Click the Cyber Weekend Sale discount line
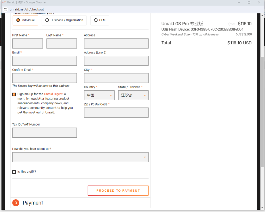Viewport: 265px width, 212px height. (190, 34)
